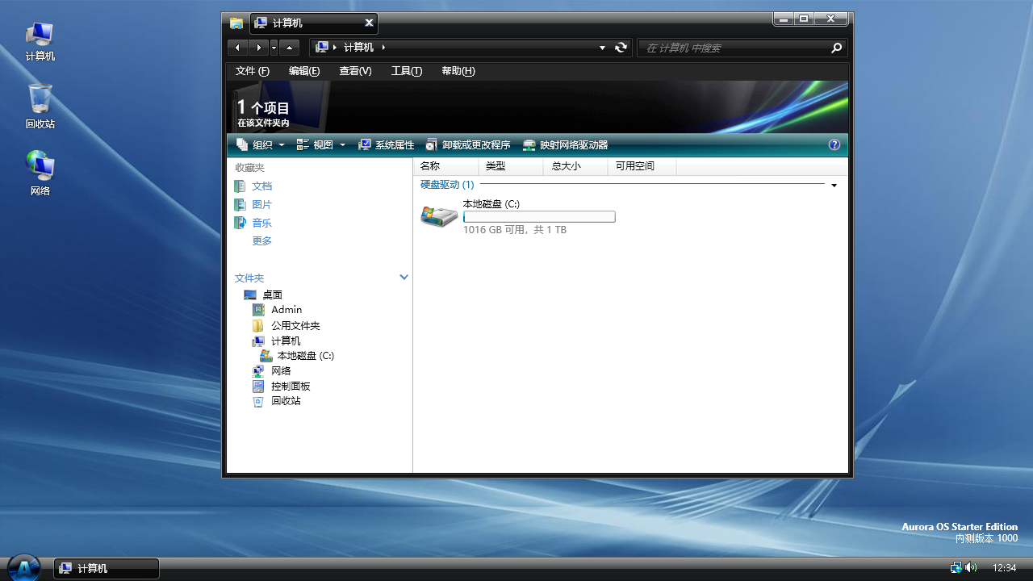This screenshot has width=1033, height=581.
Task: Select the 回收站 desktop icon
Action: [40, 107]
